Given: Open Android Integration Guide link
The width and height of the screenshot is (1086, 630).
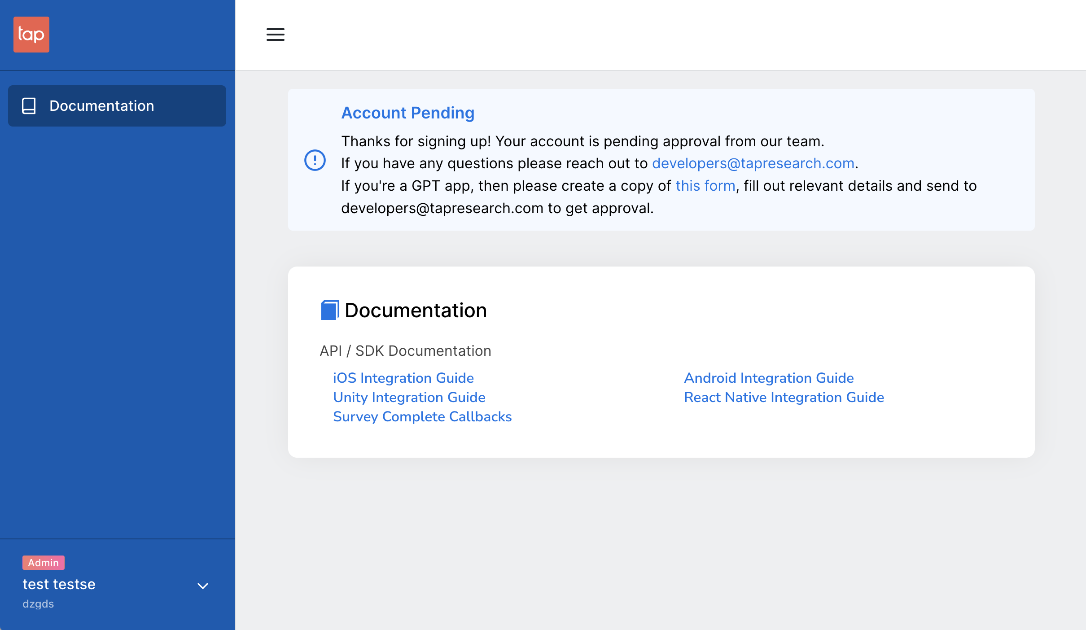Looking at the screenshot, I should [769, 378].
